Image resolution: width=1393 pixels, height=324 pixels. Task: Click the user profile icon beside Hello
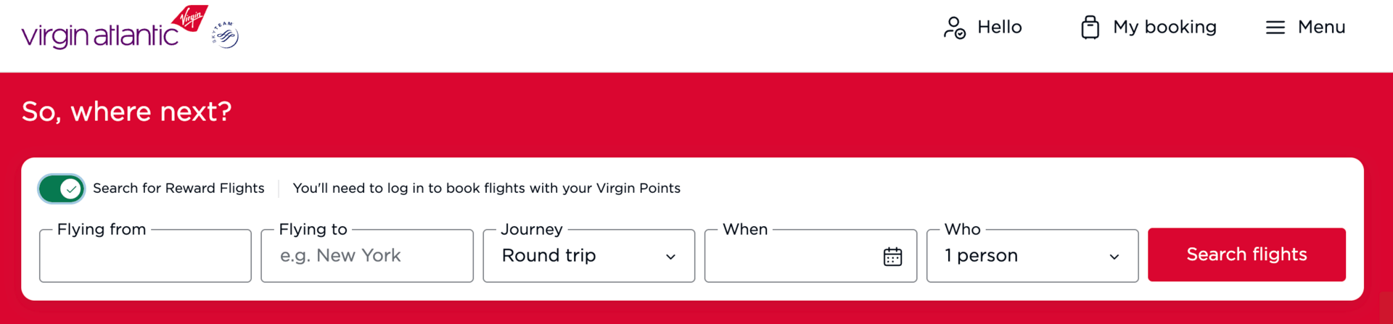954,28
